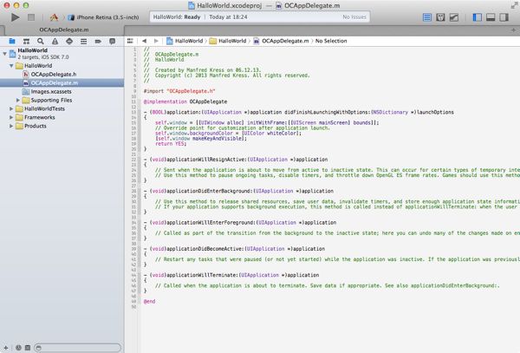Toggle the Navigator pane visibility

click(x=477, y=17)
